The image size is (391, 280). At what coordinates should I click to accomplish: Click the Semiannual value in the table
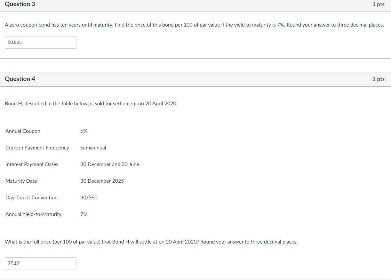[x=93, y=148]
